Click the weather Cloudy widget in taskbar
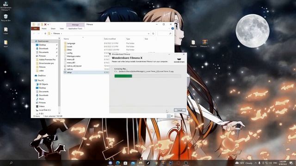The width and height of the screenshot is (296, 166). pyautogui.click(x=244, y=163)
